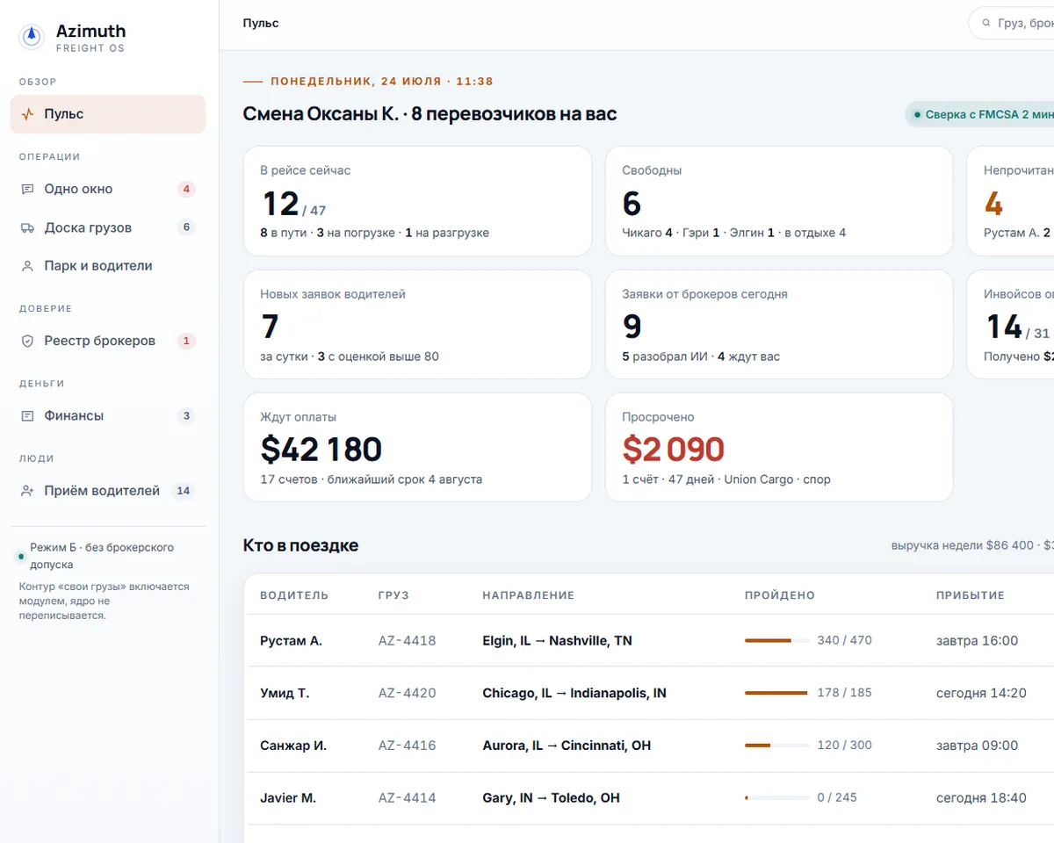
Task: Open the Просрочено $2 090 card
Action: tap(779, 447)
